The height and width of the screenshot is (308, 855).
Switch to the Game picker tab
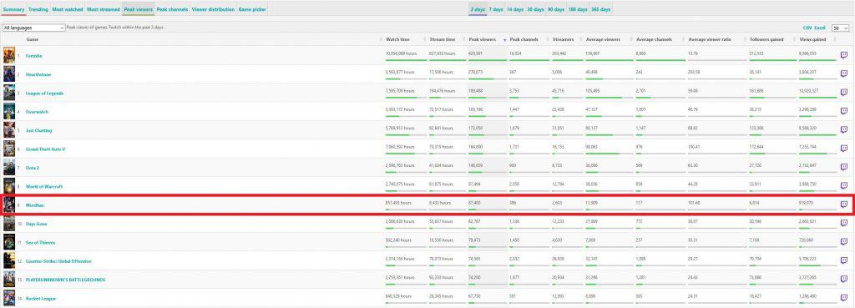[252, 9]
